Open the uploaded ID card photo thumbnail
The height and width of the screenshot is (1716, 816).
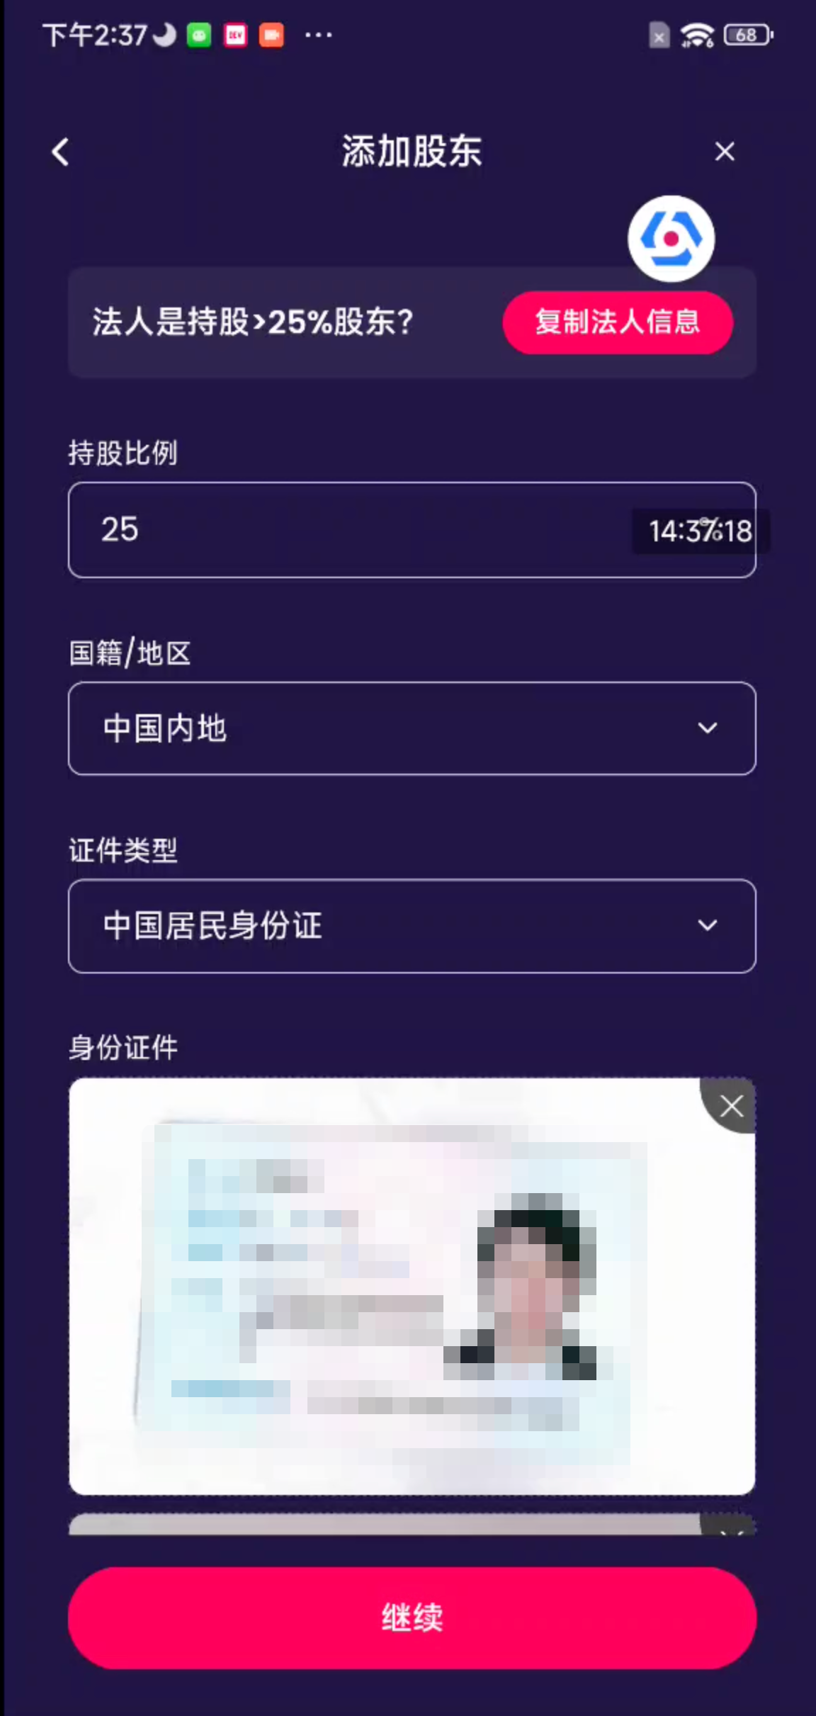point(412,1286)
